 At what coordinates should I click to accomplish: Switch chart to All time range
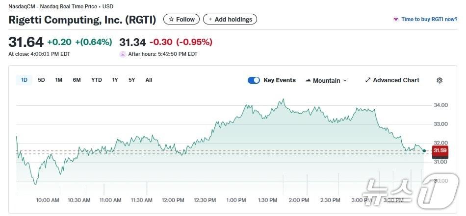pos(149,80)
